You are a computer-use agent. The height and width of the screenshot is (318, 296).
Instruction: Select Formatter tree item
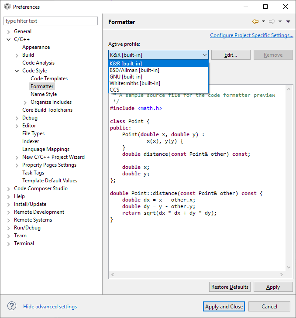pos(42,86)
